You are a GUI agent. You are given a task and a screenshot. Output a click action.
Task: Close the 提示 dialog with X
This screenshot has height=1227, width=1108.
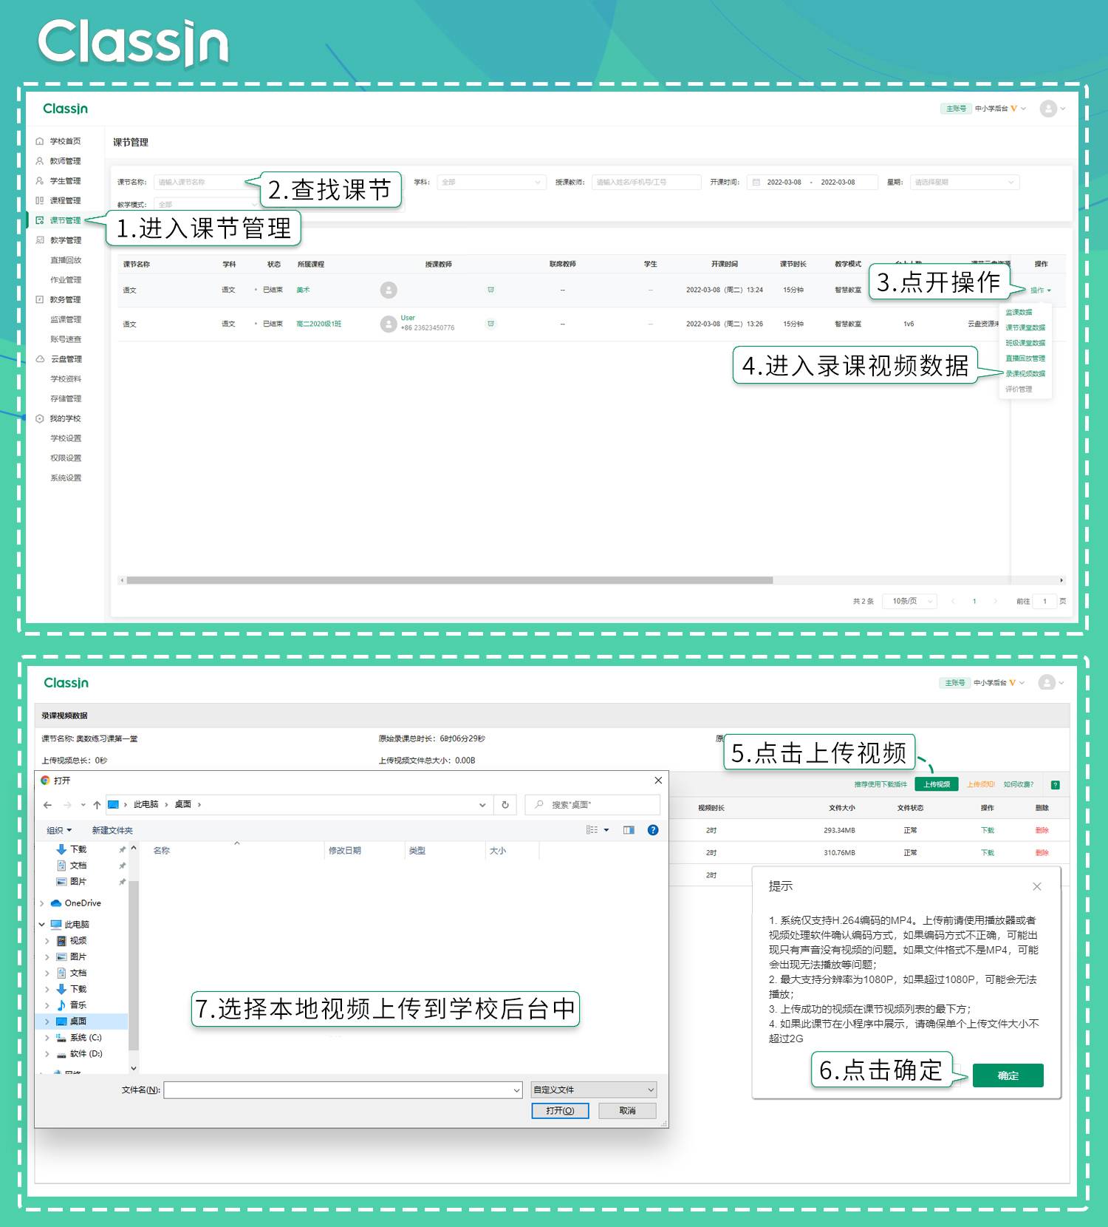click(x=1037, y=886)
